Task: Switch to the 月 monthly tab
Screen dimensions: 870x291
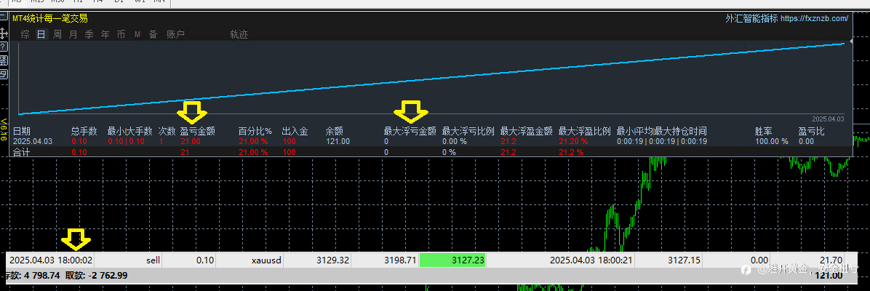Action: click(73, 34)
